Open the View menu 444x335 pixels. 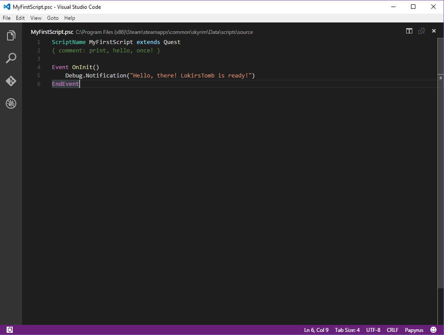[36, 18]
